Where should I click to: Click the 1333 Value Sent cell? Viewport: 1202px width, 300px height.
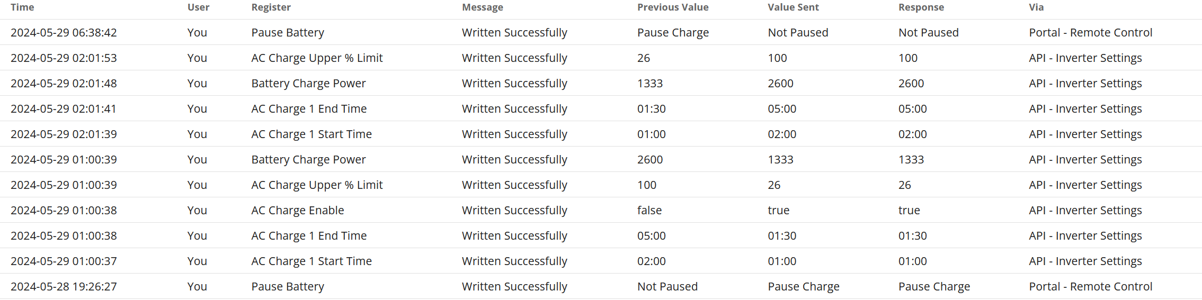point(780,160)
